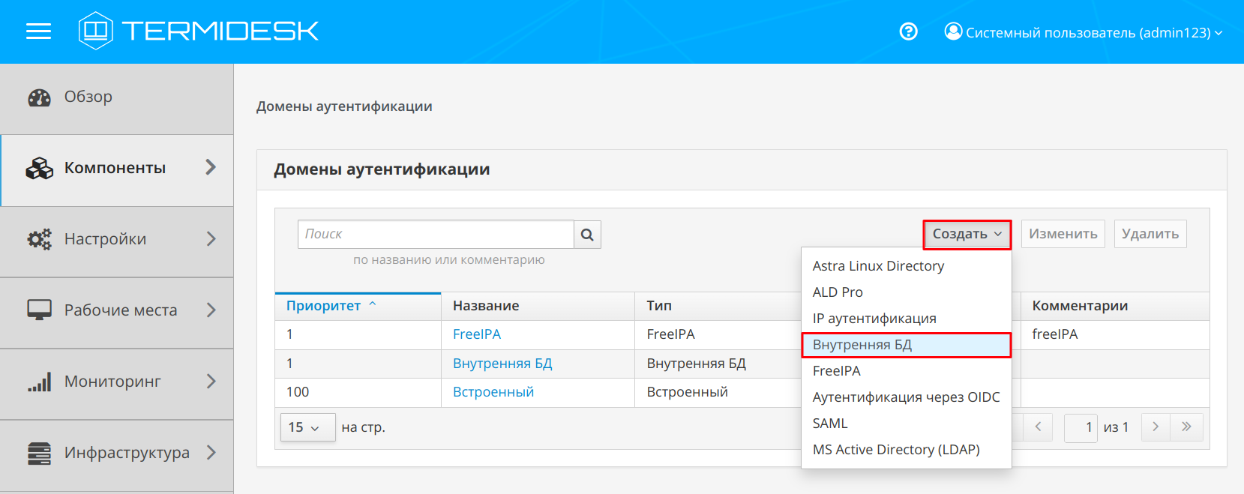Click the Удалить button
Screen dimensions: 1244x494
pyautogui.click(x=1150, y=235)
